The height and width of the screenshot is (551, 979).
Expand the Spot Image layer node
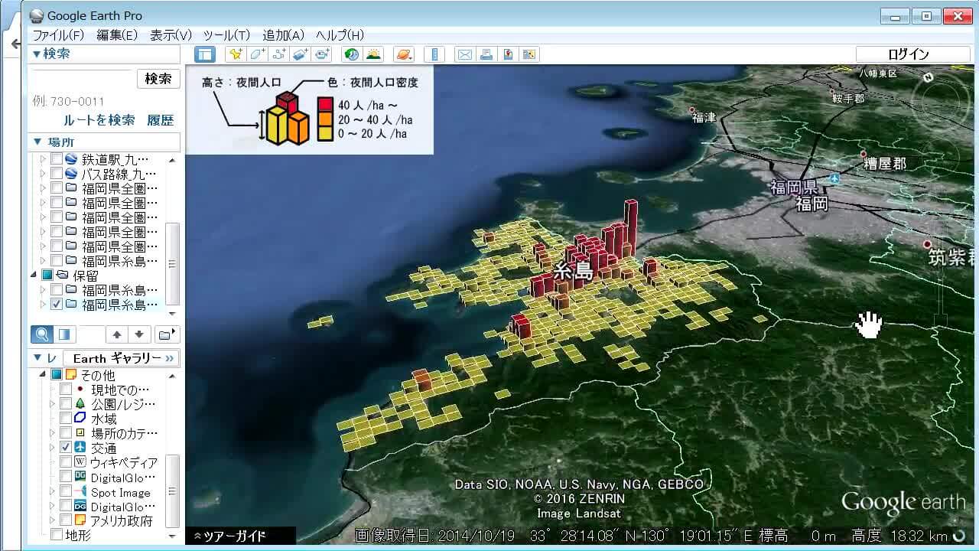pos(52,491)
